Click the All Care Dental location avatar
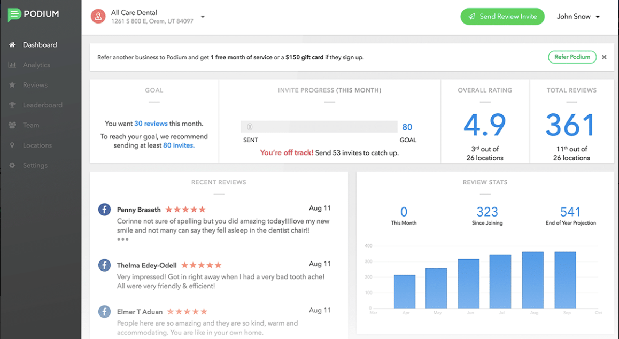Viewport: 619px width, 339px height. pos(98,17)
